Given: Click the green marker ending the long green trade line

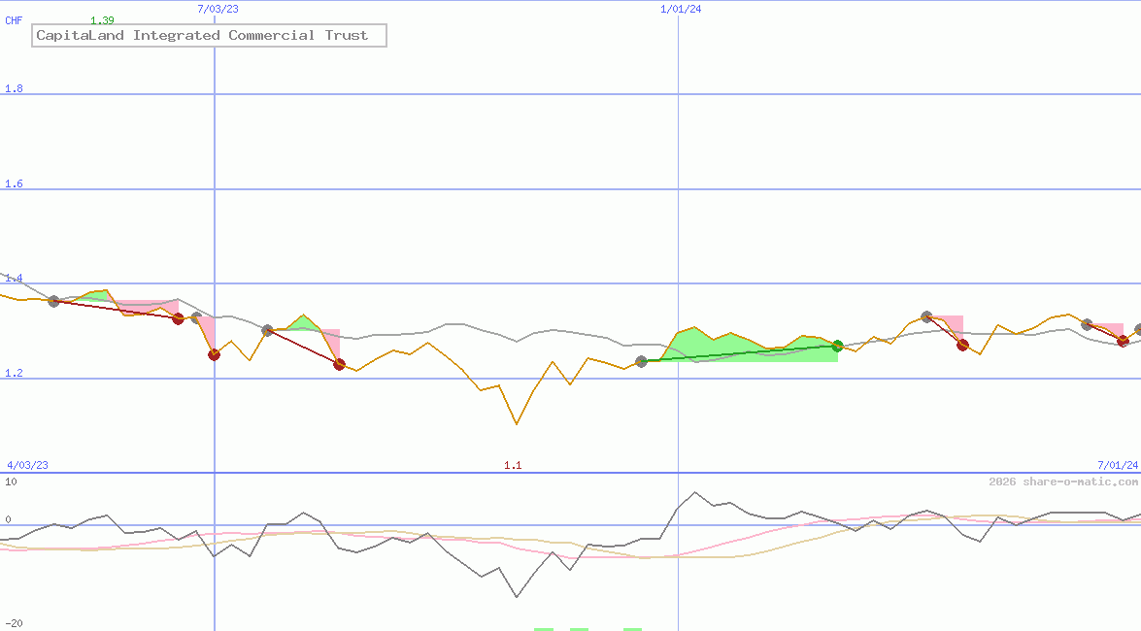Looking at the screenshot, I should [x=837, y=347].
